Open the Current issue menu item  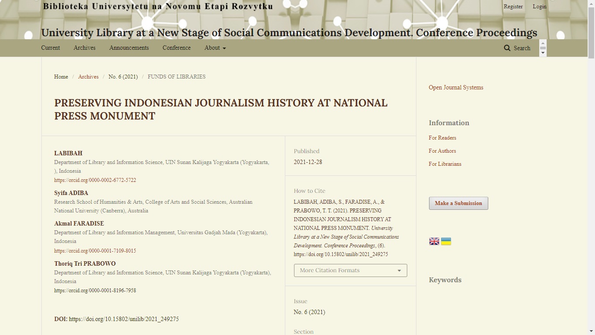[51, 48]
